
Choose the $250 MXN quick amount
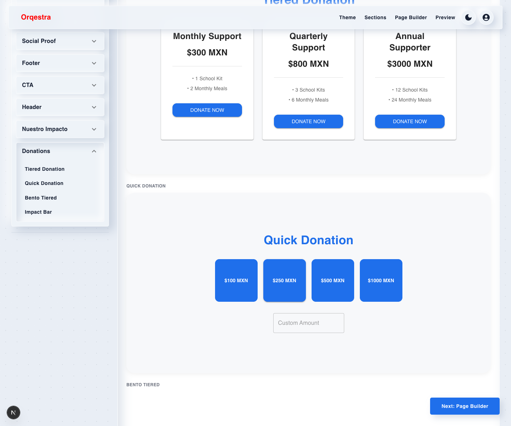(285, 280)
